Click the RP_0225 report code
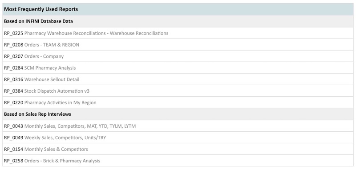The width and height of the screenshot is (356, 169). (x=14, y=33)
